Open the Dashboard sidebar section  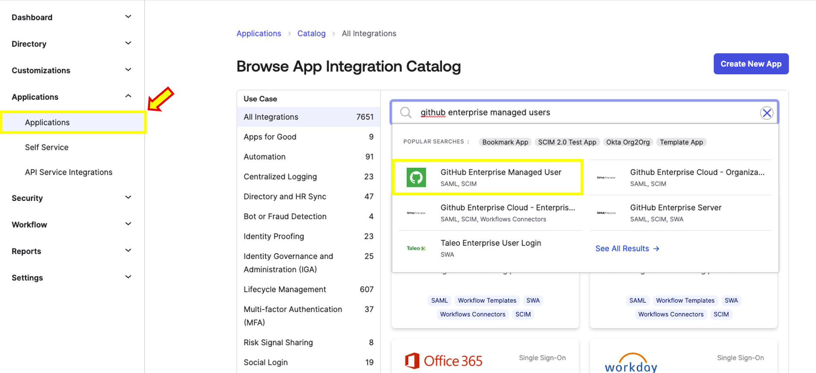click(x=72, y=17)
